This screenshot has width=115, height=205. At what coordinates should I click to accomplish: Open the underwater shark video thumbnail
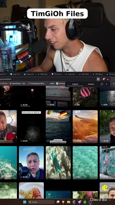point(8,163)
